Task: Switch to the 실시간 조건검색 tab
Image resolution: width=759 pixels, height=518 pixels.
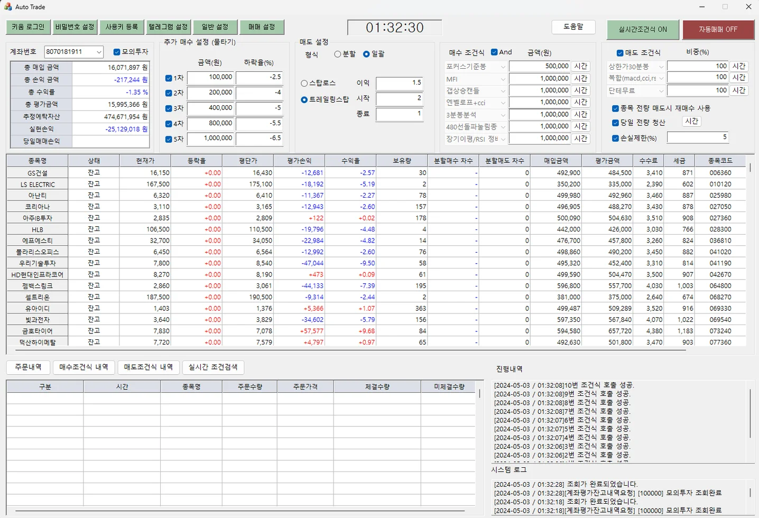Action: (x=213, y=367)
